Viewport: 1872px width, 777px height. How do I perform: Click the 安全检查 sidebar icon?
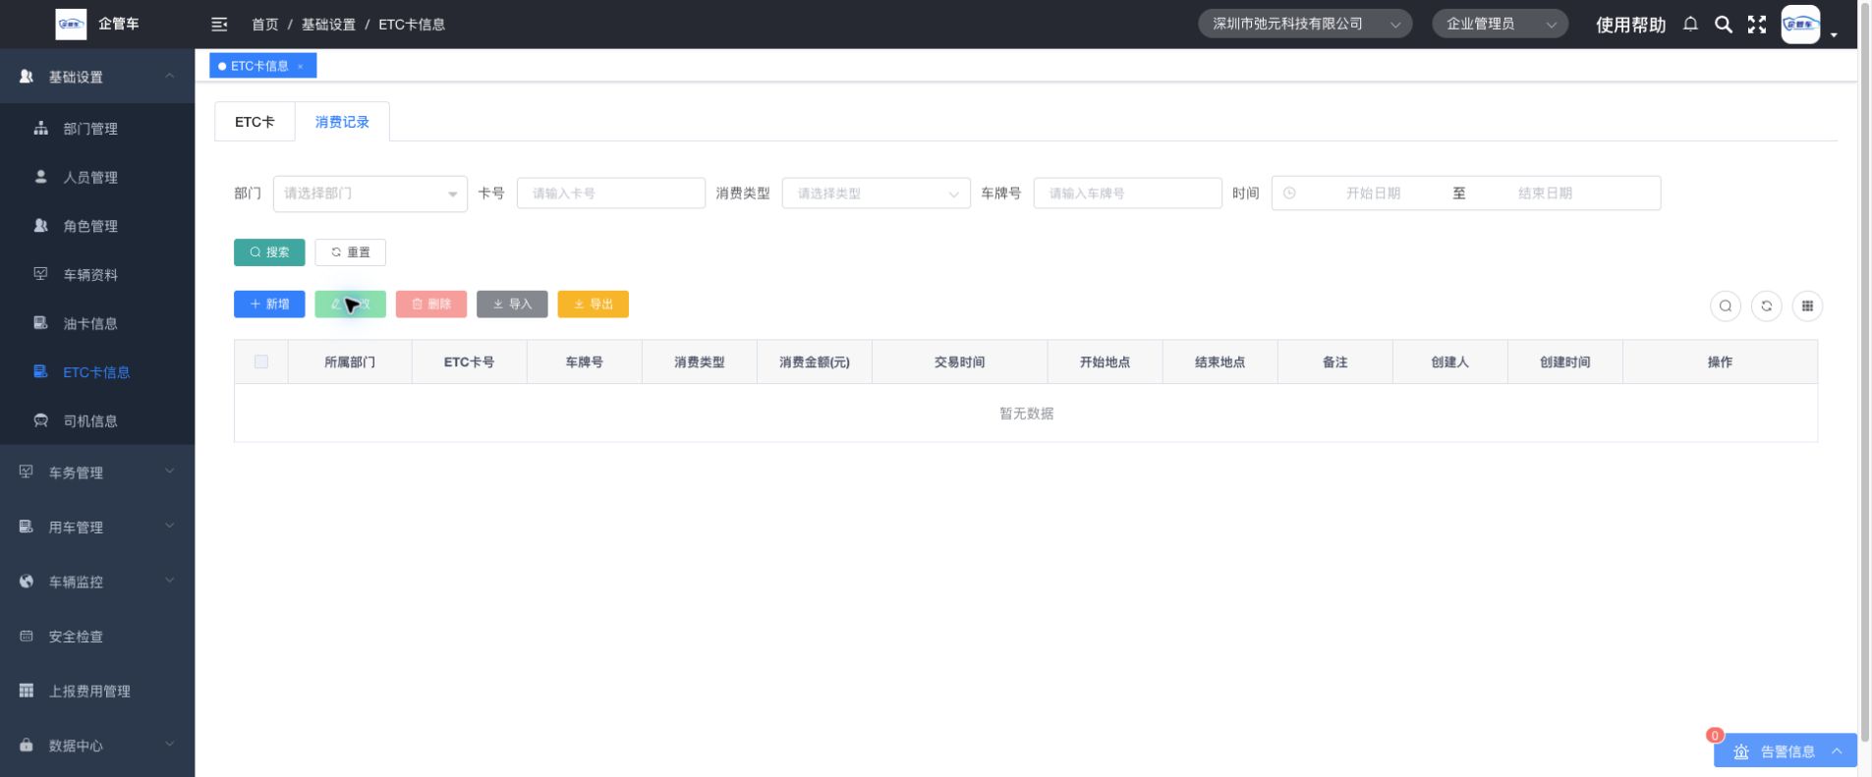click(27, 637)
